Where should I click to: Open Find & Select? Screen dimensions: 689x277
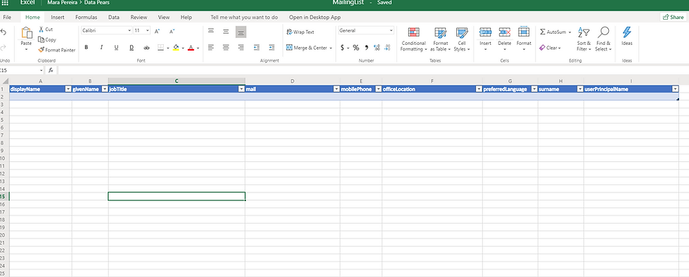603,39
